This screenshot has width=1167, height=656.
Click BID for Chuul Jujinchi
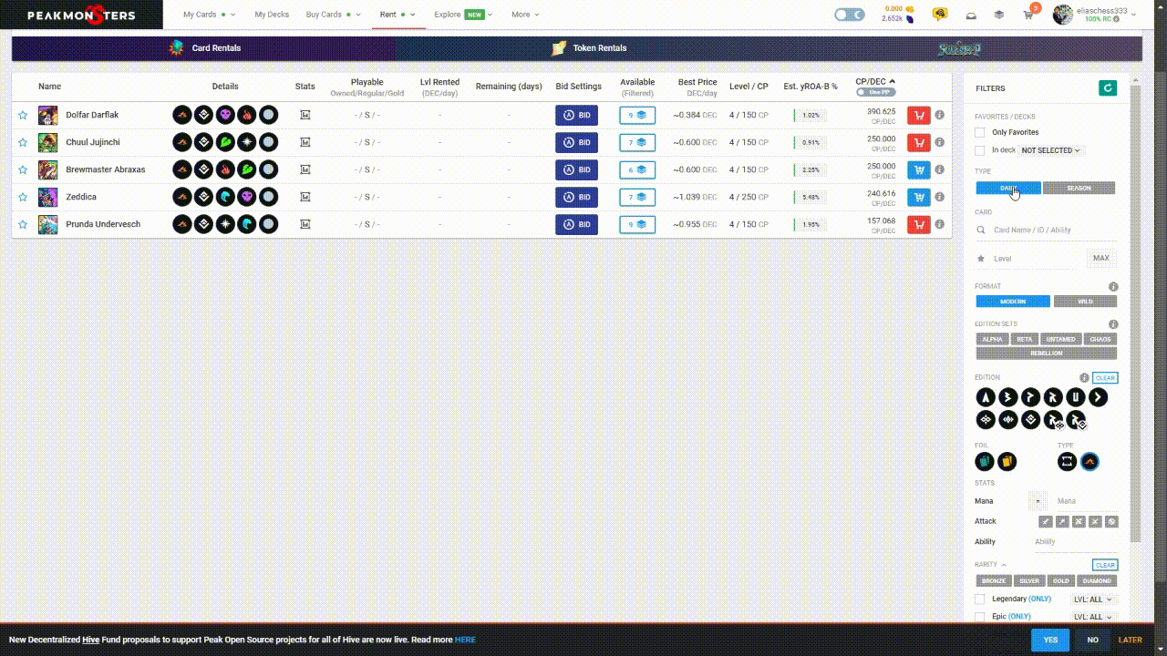pos(576,142)
